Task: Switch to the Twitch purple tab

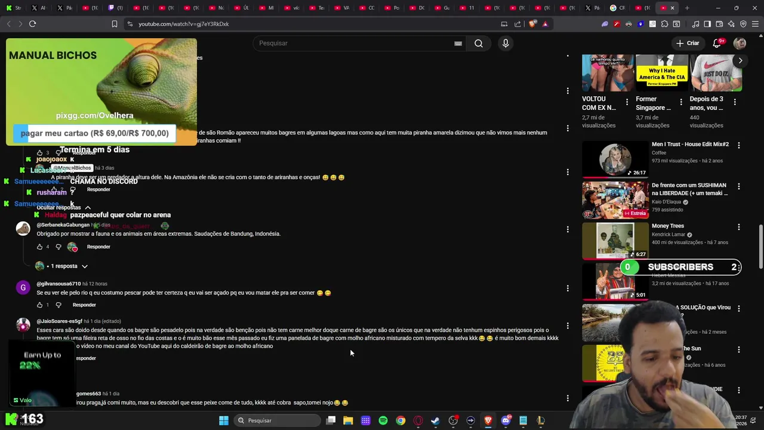Action: tap(116, 8)
